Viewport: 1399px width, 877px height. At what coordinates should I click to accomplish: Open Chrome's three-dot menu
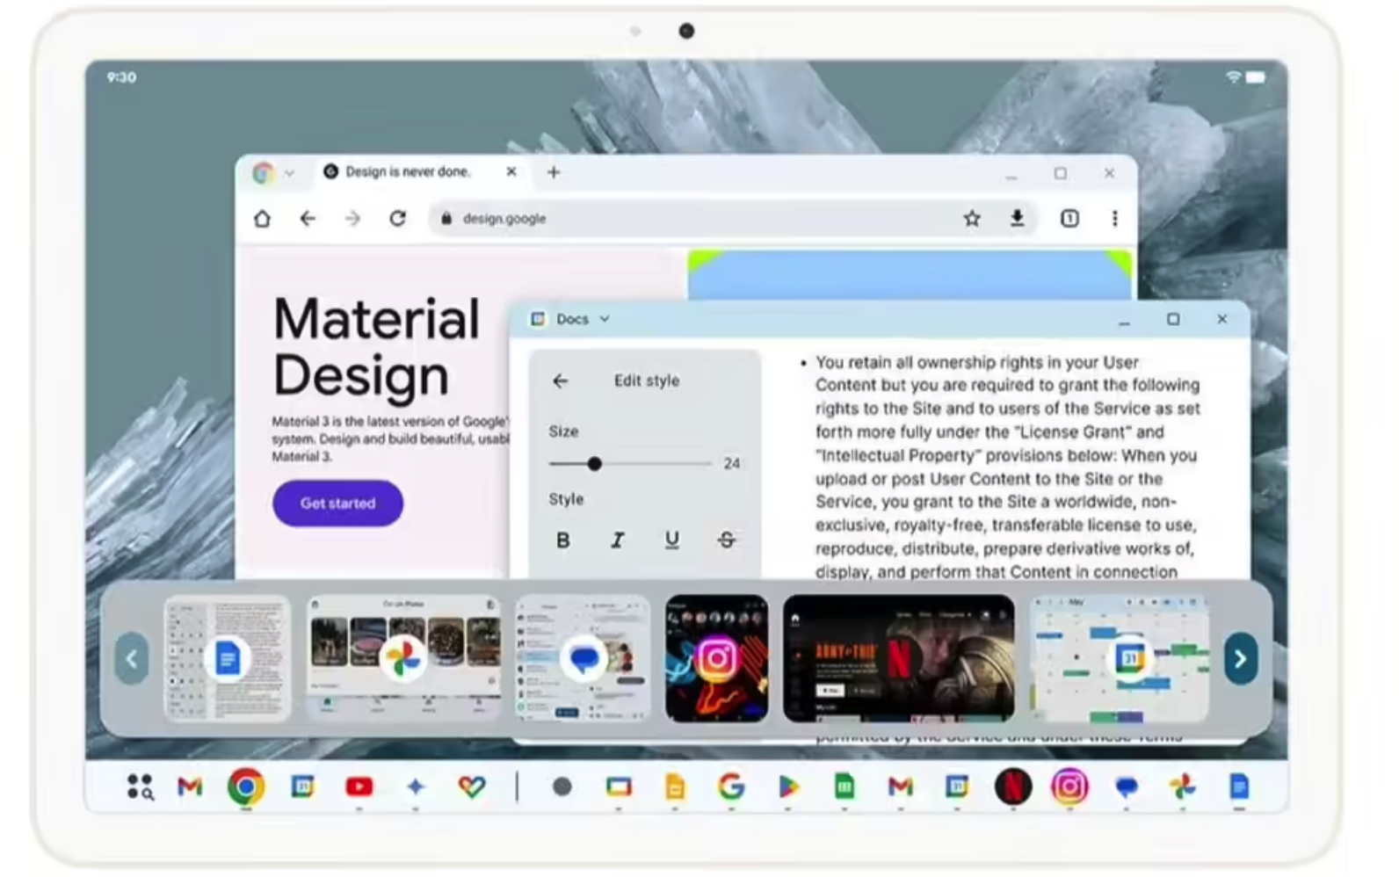click(1115, 219)
